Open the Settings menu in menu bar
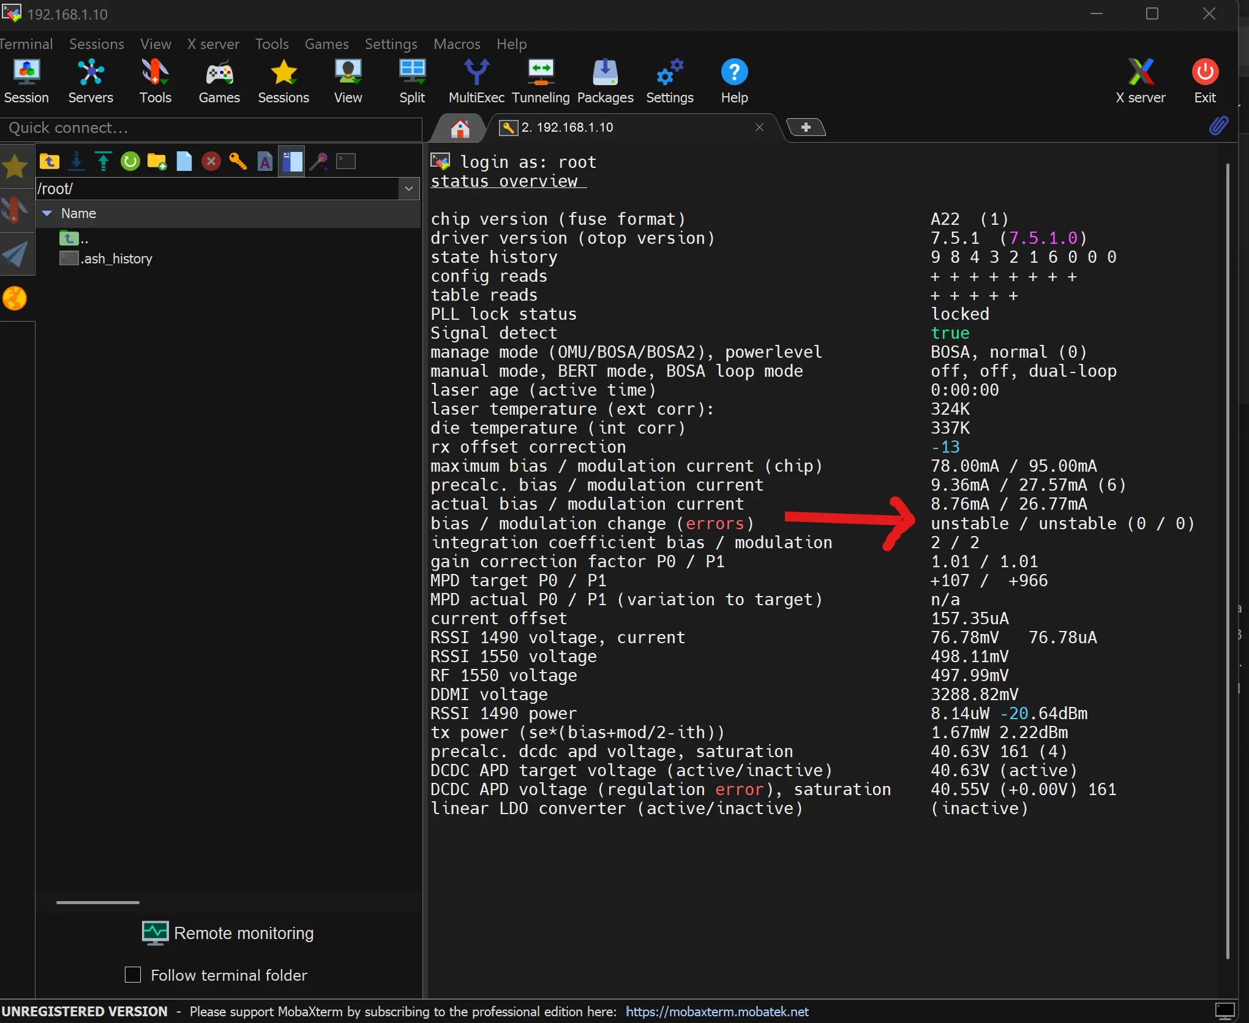 391,44
